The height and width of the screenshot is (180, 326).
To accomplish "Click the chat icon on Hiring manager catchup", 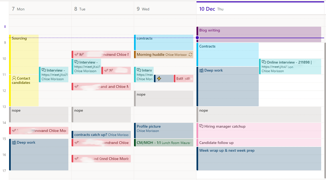I will pos(201,126).
